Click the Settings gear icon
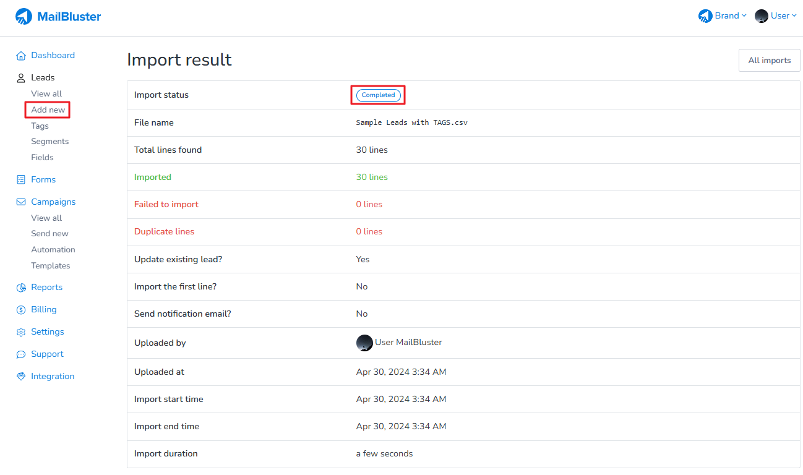This screenshot has height=475, width=803. coord(21,332)
